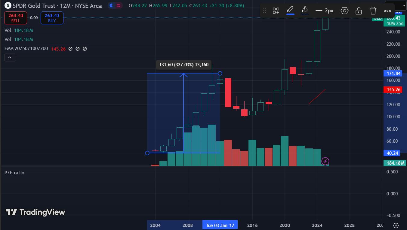Screen dimensions: 407x230
Task: Click the purple lightning bolt event icon
Action: pyautogui.click(x=325, y=161)
